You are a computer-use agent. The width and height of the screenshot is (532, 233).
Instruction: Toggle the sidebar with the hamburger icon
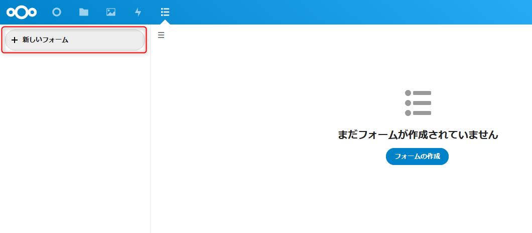click(161, 35)
